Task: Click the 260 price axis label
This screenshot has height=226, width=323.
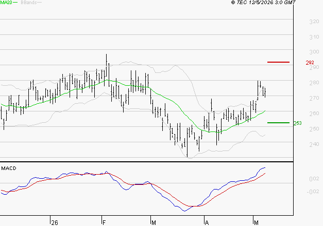Action: 314,114
